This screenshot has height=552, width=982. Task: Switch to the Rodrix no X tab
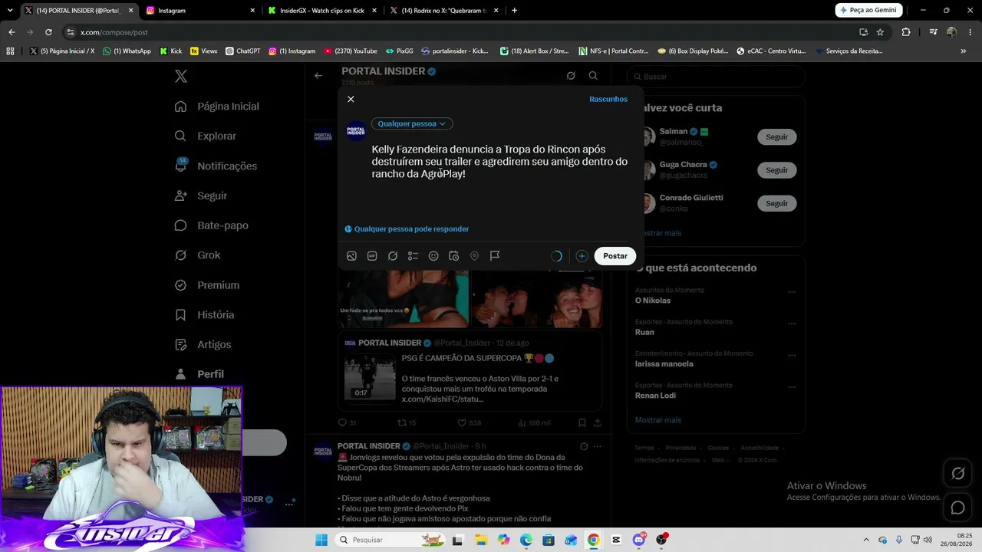tap(444, 11)
